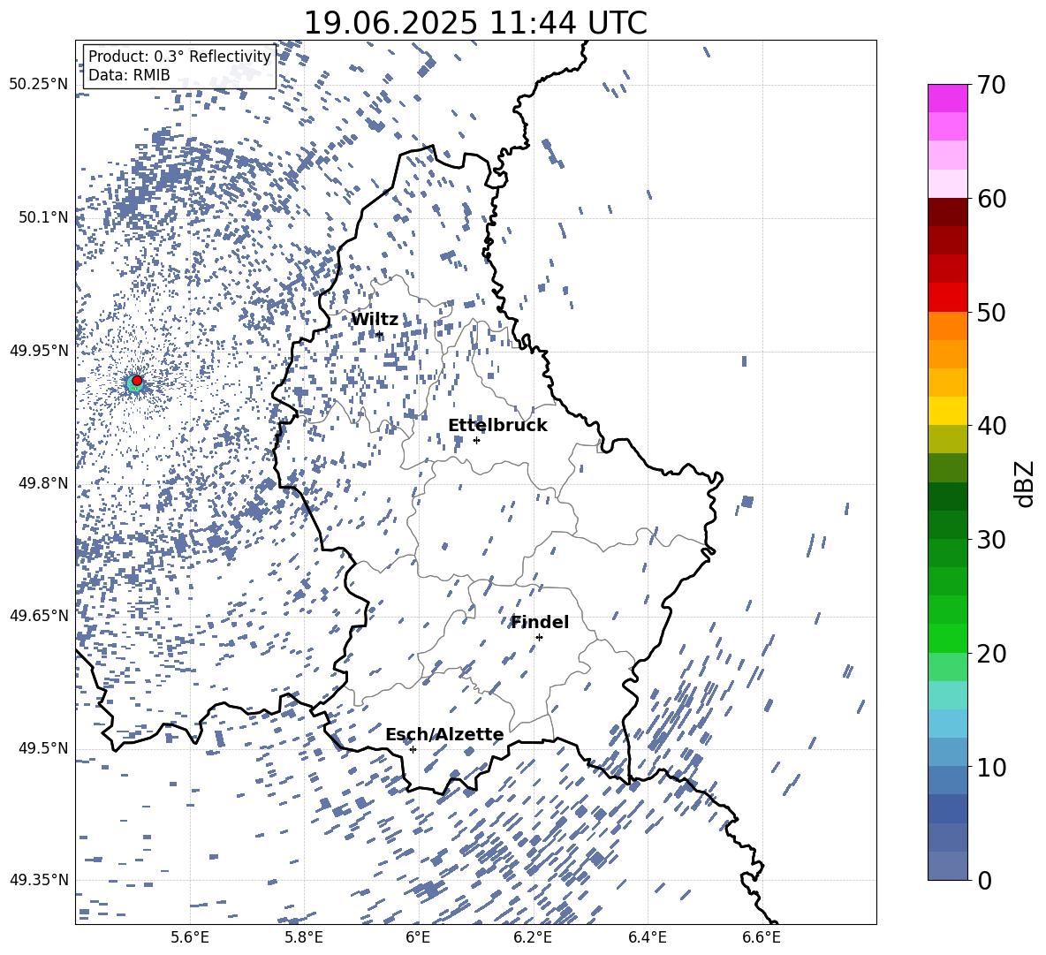
Task: Click the Ettelbruck city label
Action: (x=497, y=426)
